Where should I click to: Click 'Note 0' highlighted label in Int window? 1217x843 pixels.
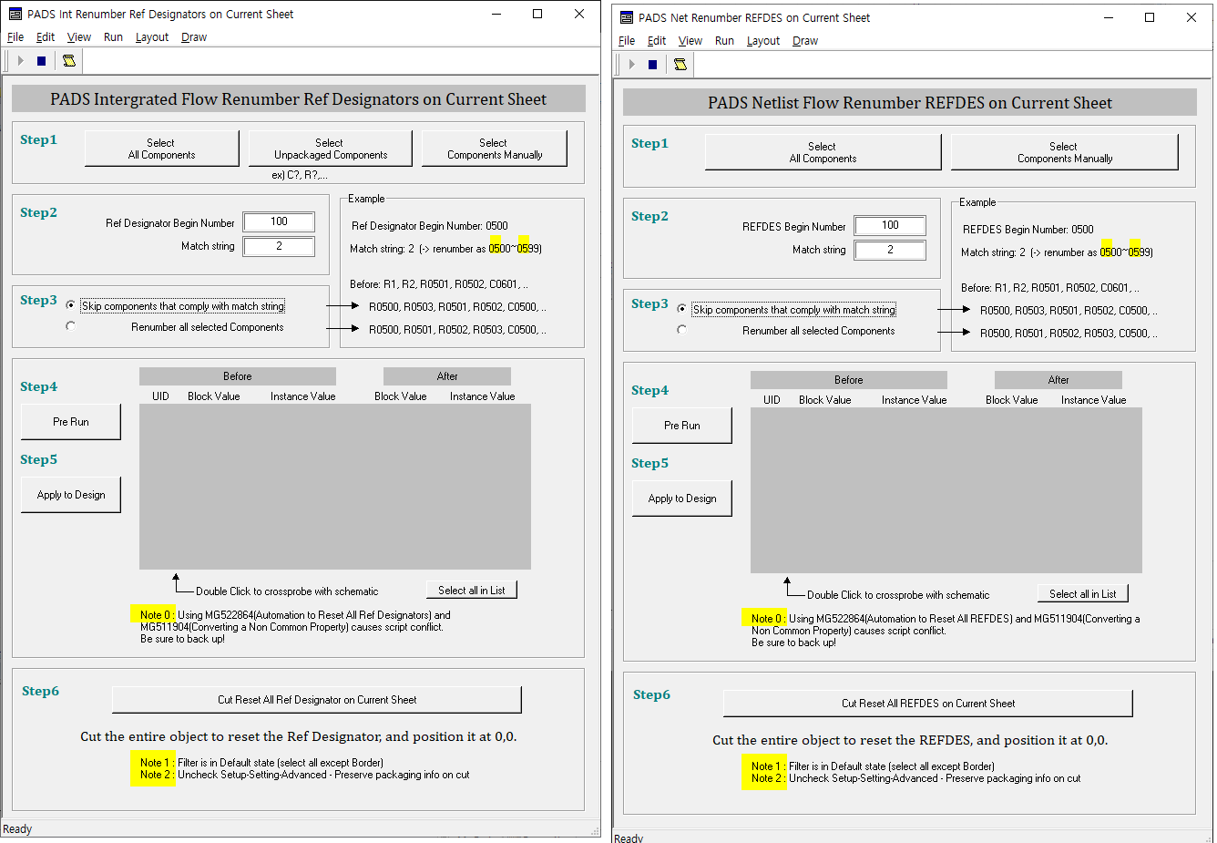153,615
